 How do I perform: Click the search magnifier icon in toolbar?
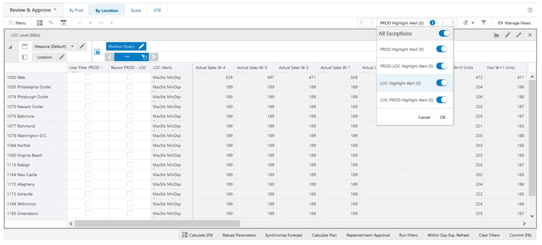point(51,23)
